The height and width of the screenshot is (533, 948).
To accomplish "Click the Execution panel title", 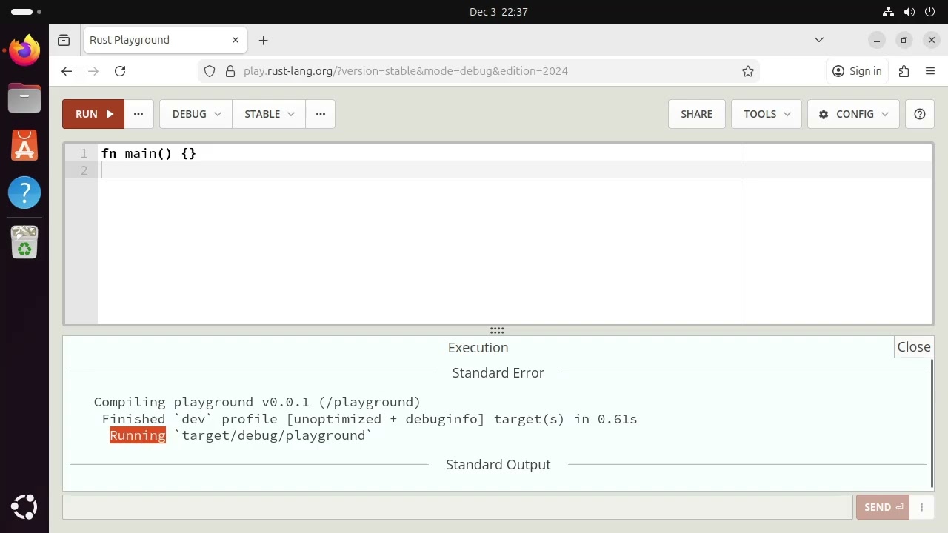I will pyautogui.click(x=478, y=347).
